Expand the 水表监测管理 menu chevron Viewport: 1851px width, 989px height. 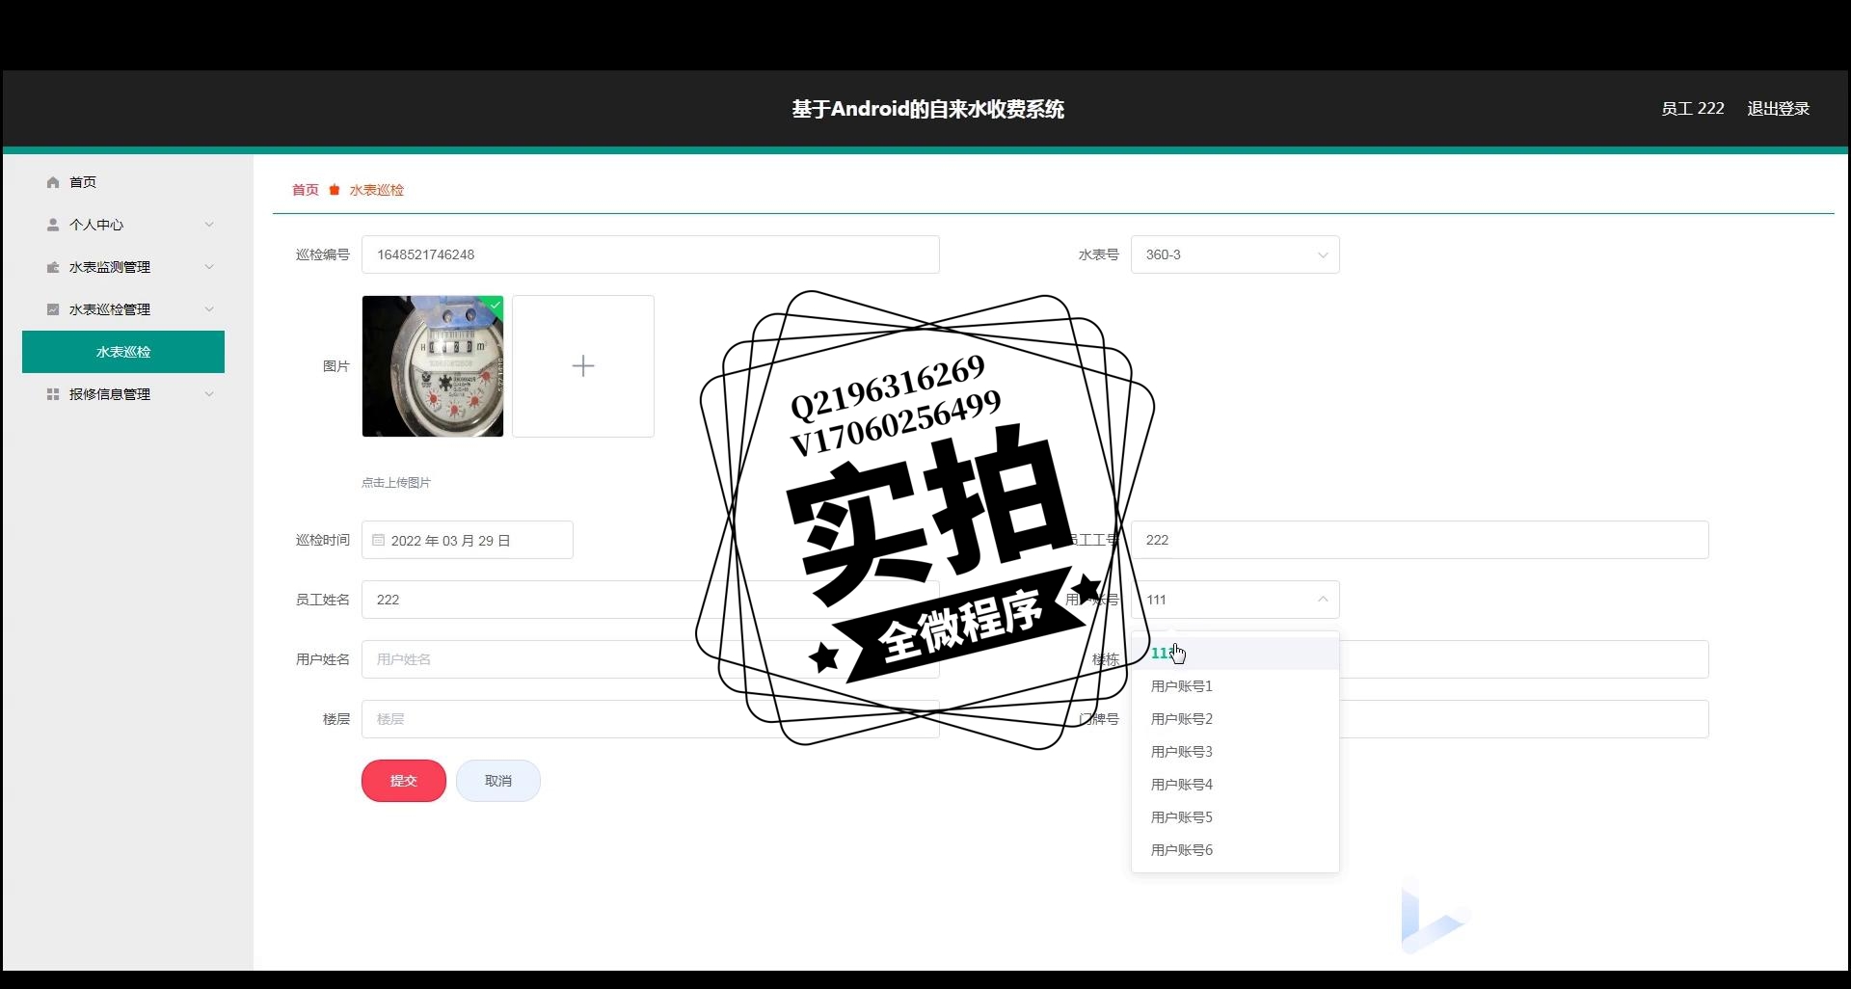pyautogui.click(x=209, y=267)
